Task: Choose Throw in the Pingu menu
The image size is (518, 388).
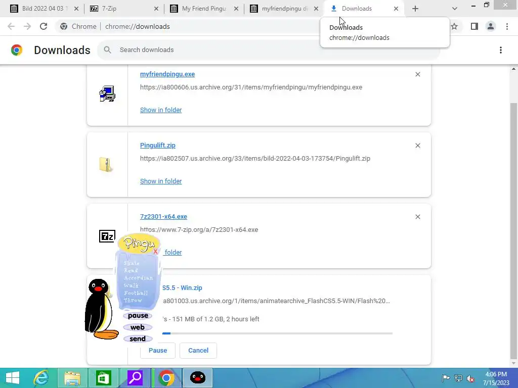Action: coord(133,301)
